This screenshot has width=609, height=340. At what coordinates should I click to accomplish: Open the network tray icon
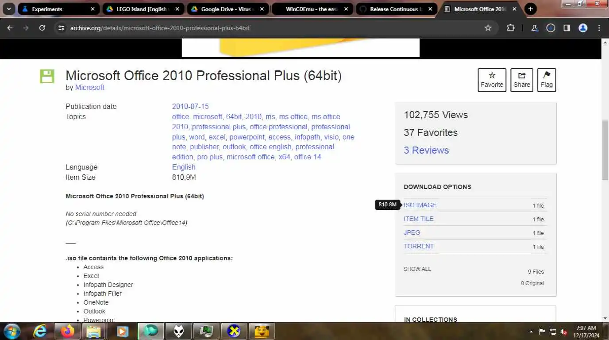(x=553, y=332)
